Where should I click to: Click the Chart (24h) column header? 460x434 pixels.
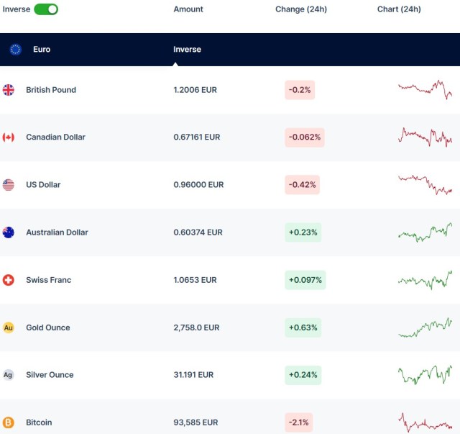[x=399, y=9]
